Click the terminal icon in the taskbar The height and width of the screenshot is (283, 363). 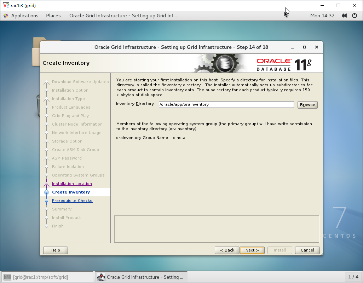coord(7,277)
